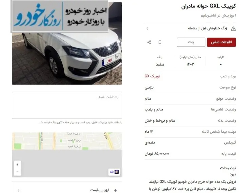Image resolution: width=243 pixels, height=193 pixels.
Task: Open the کوییک GX brand link
Action: [152, 76]
